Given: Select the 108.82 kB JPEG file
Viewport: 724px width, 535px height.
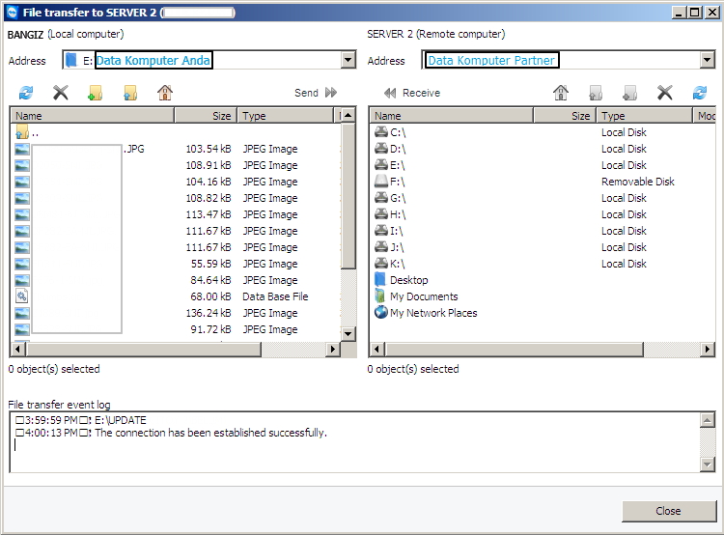Looking at the screenshot, I should 176,198.
